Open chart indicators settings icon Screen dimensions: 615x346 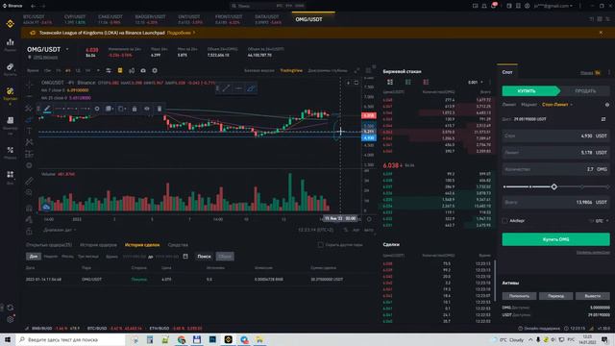pyautogui.click(x=109, y=70)
